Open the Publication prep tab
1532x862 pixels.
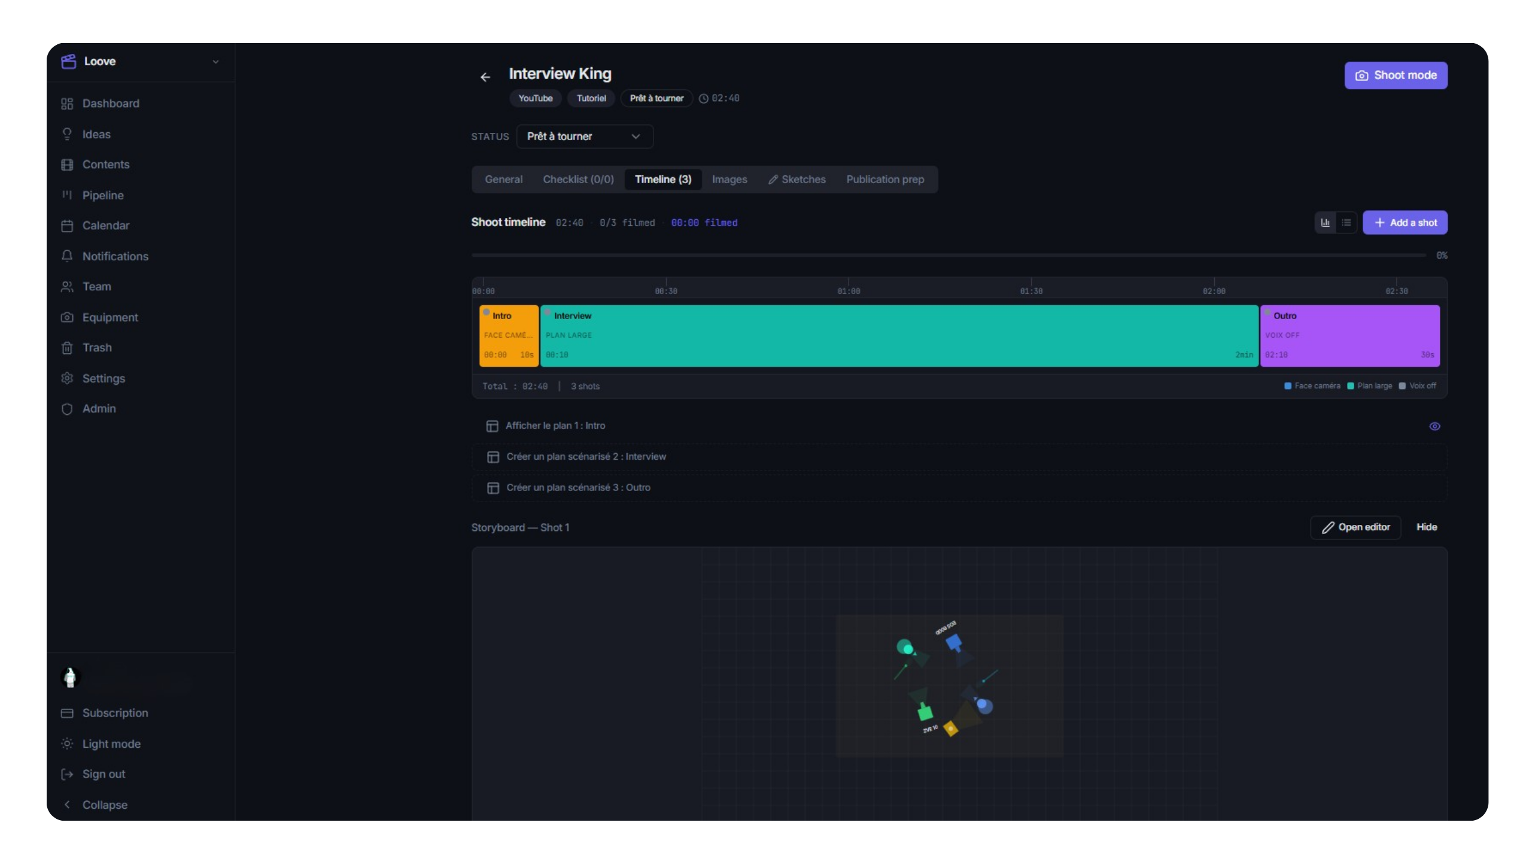point(885,179)
